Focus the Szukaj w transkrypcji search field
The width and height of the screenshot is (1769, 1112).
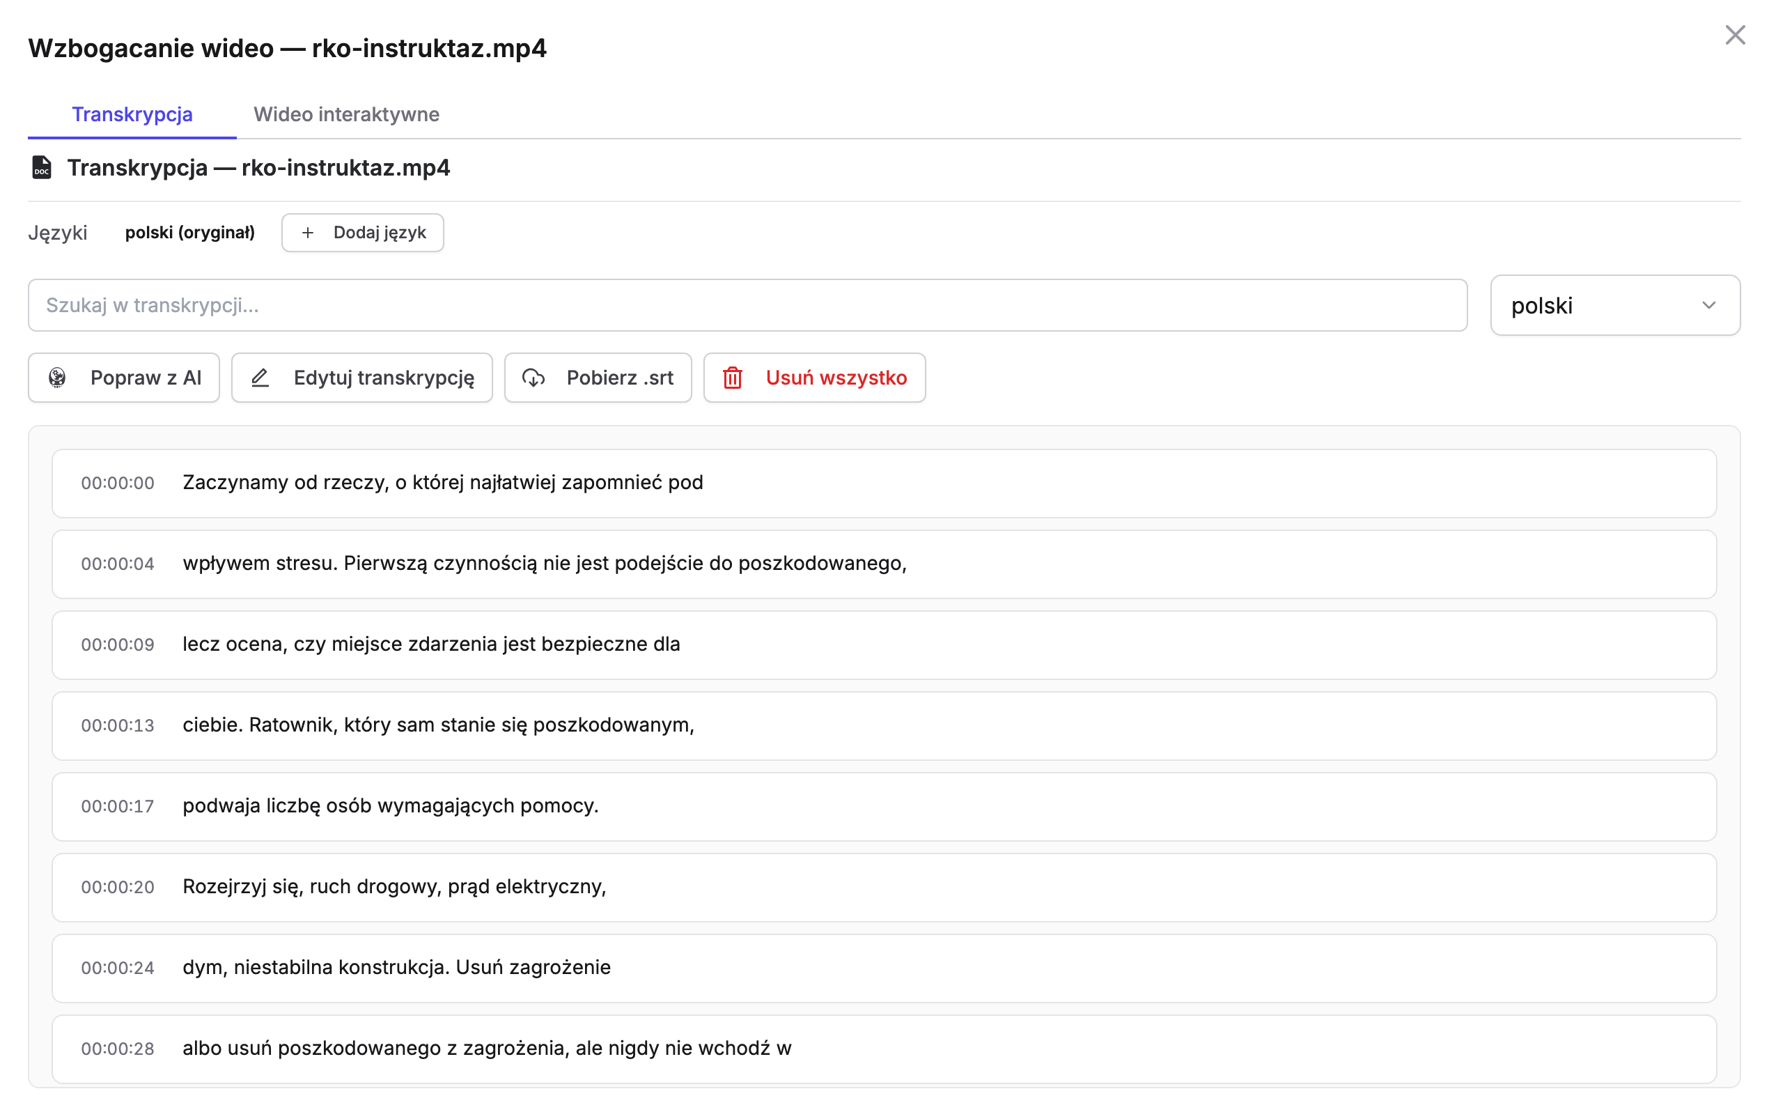[x=747, y=305]
